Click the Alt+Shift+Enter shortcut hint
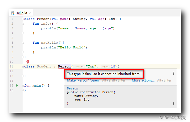This screenshot has height=122, width=190. (x=114, y=80)
